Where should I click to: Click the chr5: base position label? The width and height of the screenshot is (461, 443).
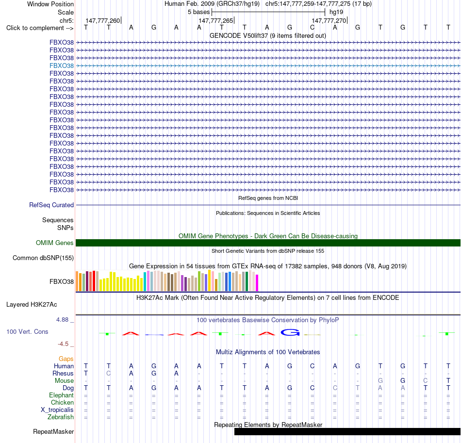tap(66, 20)
